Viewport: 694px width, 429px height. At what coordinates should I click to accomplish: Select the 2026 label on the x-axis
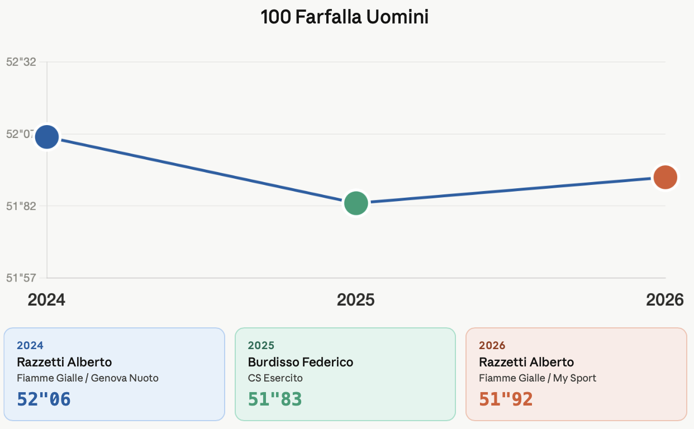tap(665, 300)
